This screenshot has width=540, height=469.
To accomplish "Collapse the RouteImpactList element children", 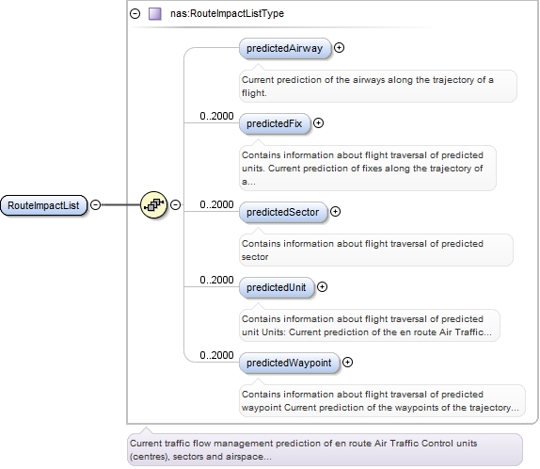I will click(95, 205).
